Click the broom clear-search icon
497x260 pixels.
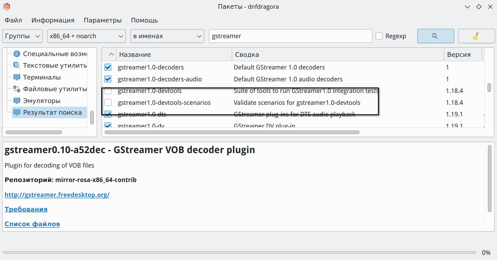pyautogui.click(x=476, y=36)
